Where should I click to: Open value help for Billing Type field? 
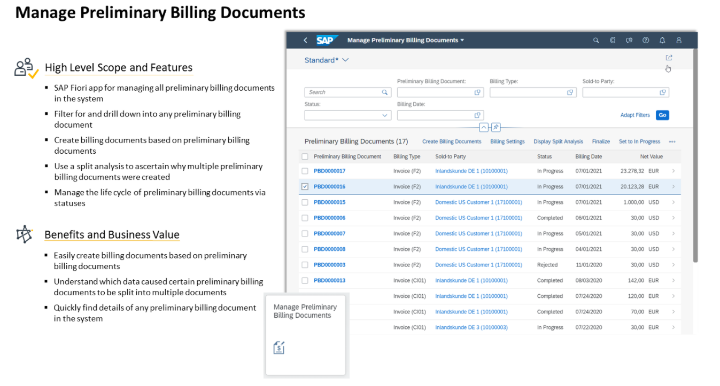pyautogui.click(x=570, y=92)
